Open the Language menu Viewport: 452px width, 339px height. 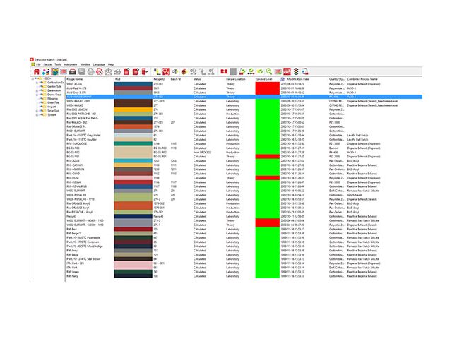click(x=99, y=64)
